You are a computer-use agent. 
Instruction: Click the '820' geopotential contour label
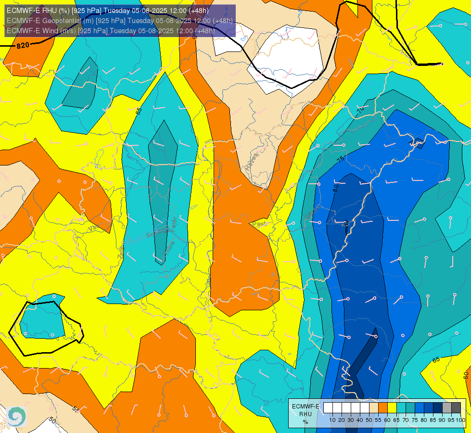point(23,45)
